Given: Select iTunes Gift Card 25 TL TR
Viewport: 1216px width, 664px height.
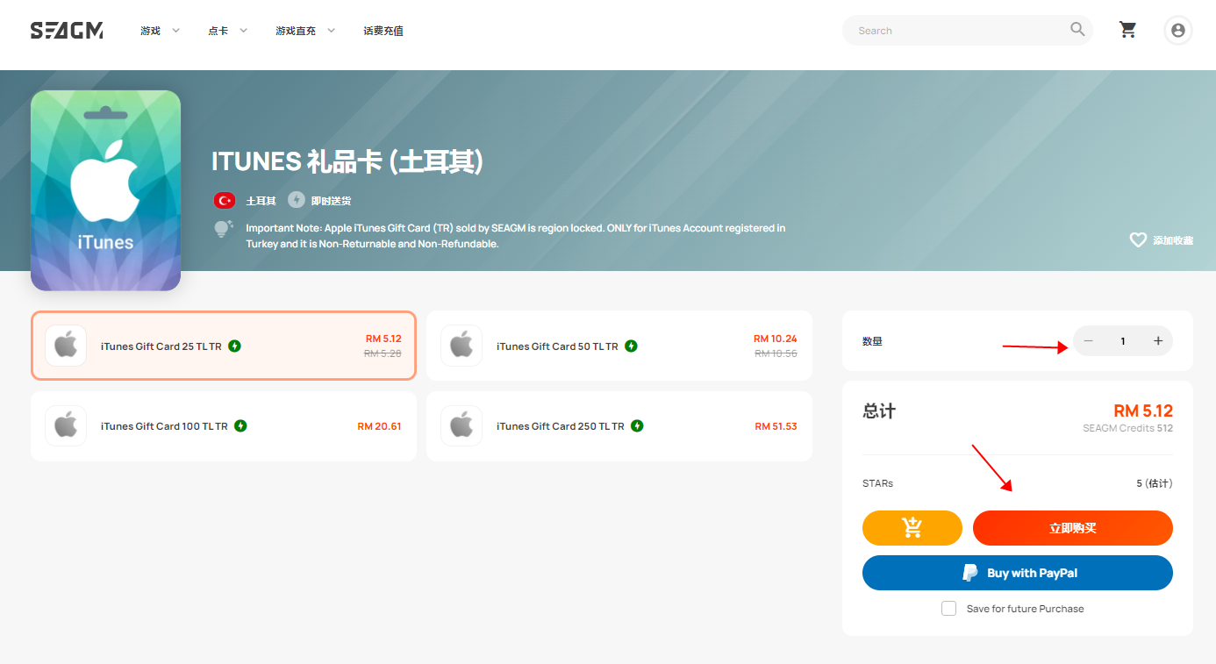Looking at the screenshot, I should [223, 346].
